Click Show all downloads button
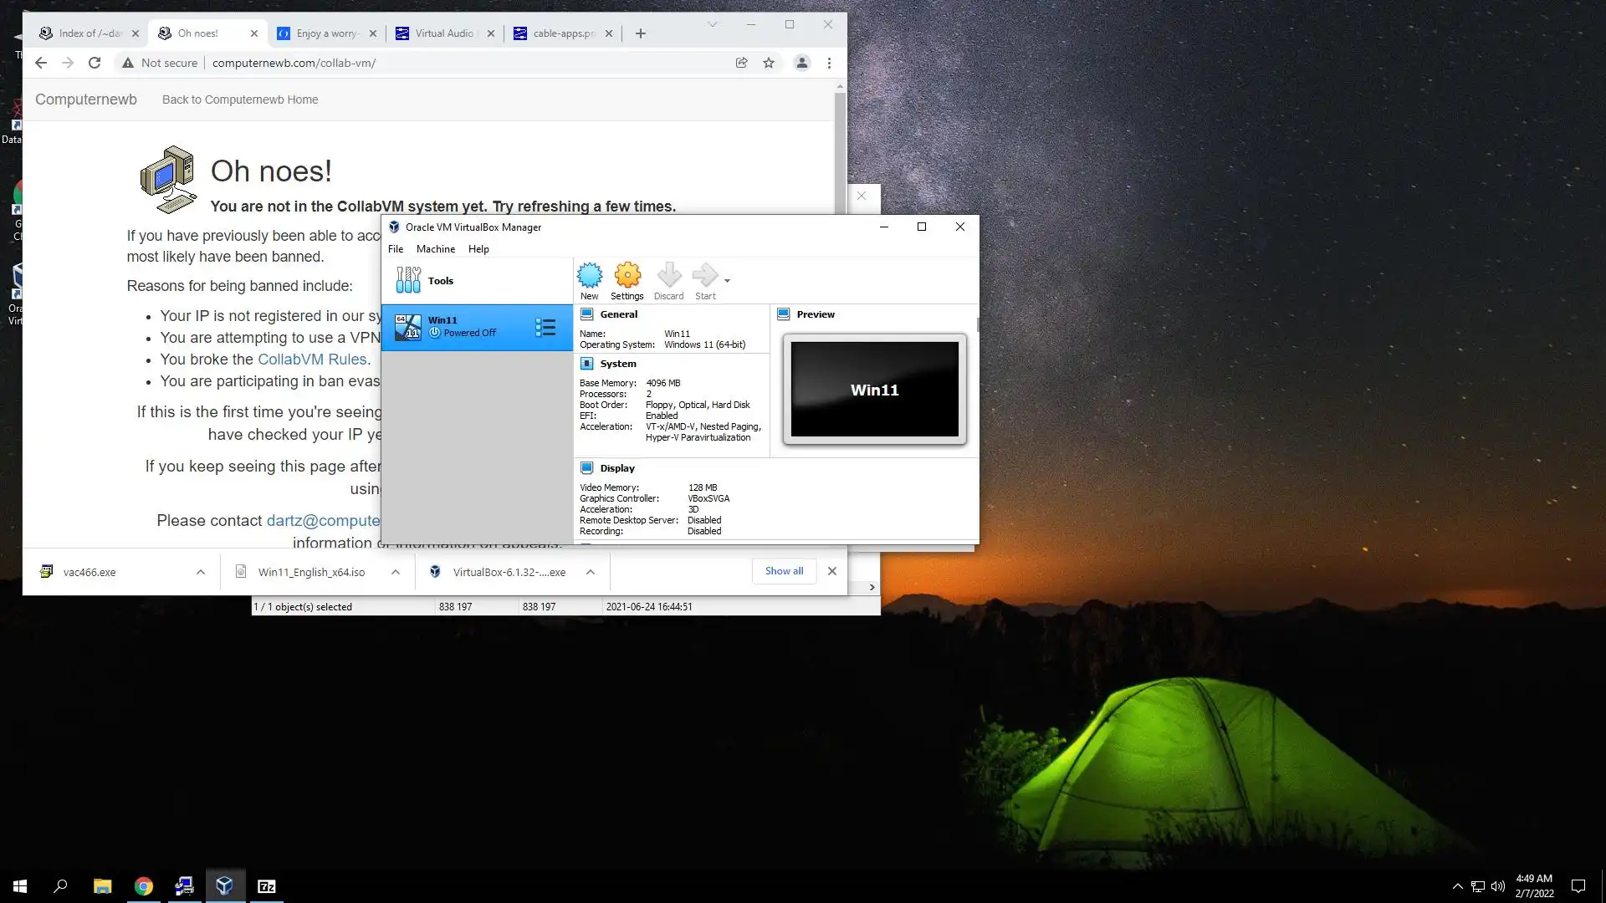1606x903 pixels. 784,571
